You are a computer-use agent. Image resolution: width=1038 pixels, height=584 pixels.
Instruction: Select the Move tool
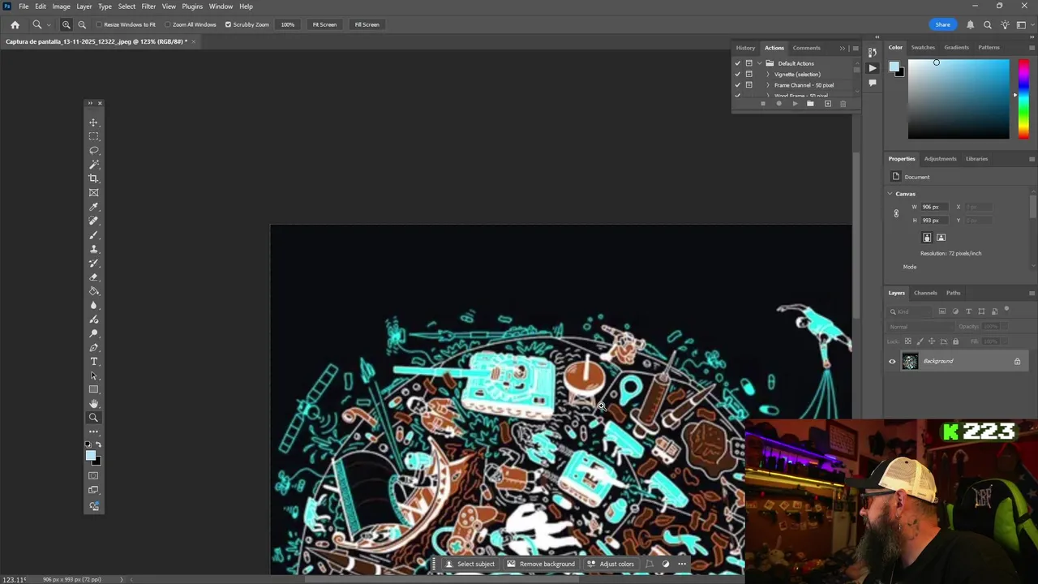(x=93, y=122)
